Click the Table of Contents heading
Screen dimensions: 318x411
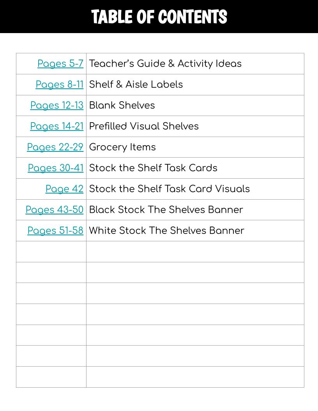point(159,17)
